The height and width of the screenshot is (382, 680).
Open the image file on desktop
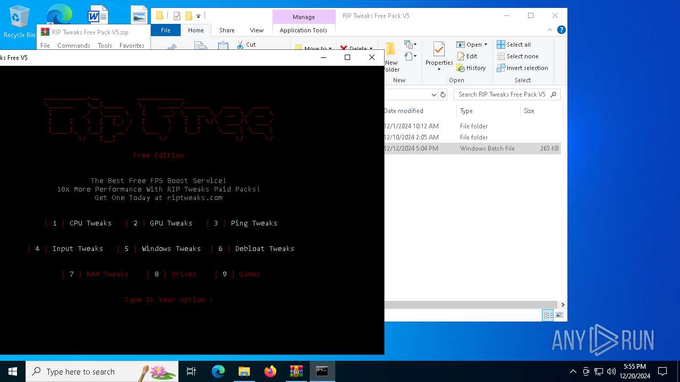(x=139, y=16)
